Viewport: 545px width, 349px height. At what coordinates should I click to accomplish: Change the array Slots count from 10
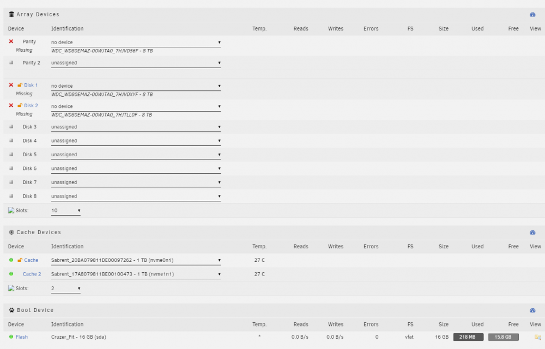pyautogui.click(x=66, y=211)
